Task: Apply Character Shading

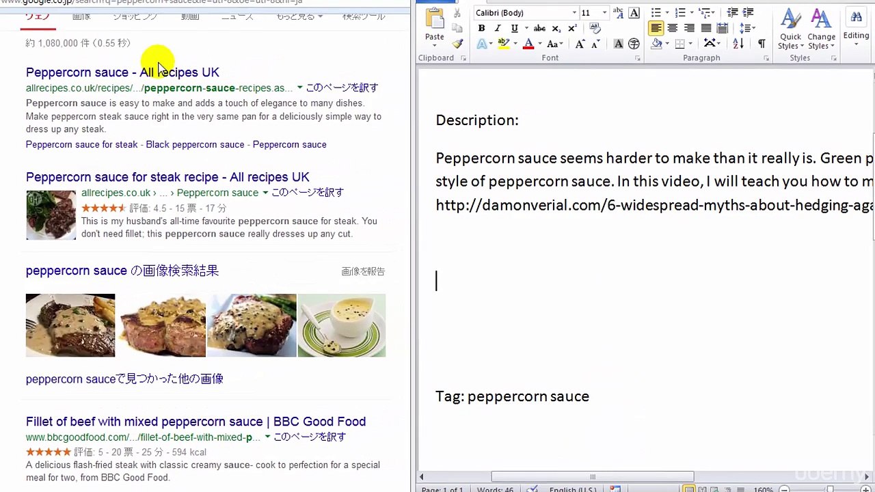Action: (x=618, y=44)
